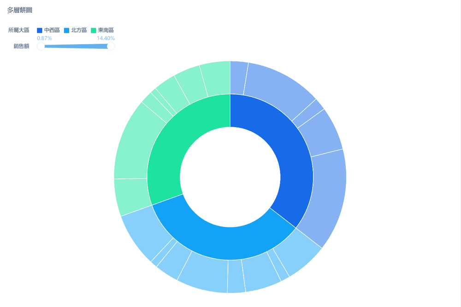This screenshot has width=461, height=307.
Task: Click the left slider handle at 0.87%
Action: tap(41, 46)
